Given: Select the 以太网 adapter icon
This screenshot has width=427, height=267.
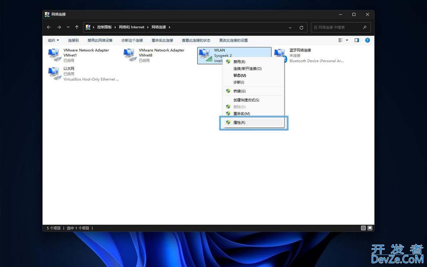Looking at the screenshot, I should tap(54, 73).
